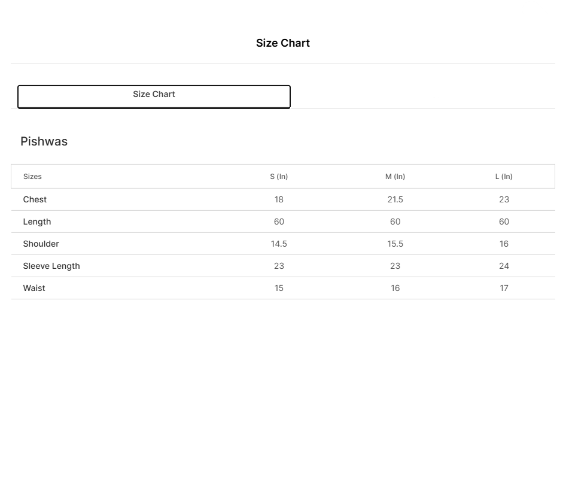Click the Sleeve Length large value 24
The width and height of the screenshot is (566, 479).
pyautogui.click(x=504, y=266)
